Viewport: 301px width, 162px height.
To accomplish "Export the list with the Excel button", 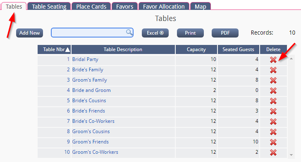I will [x=155, y=33].
